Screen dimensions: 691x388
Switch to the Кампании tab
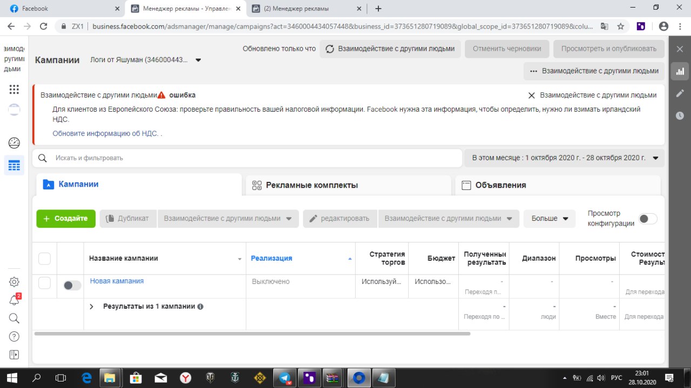138,185
